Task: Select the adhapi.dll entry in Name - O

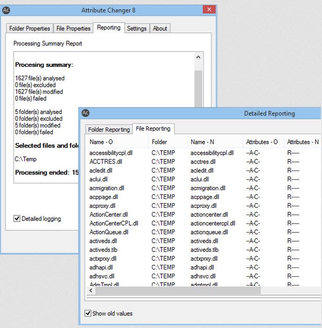Action: click(x=101, y=267)
